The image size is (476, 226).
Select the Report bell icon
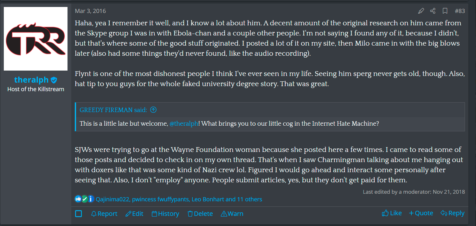pos(93,214)
